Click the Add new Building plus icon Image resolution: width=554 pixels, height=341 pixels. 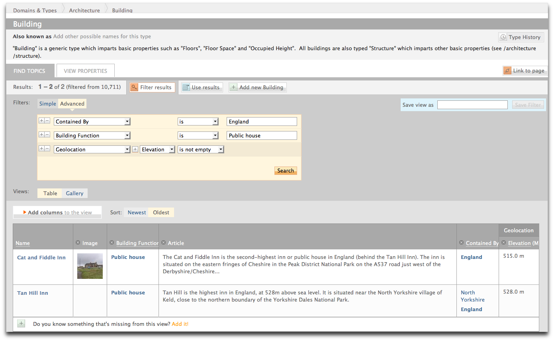234,87
